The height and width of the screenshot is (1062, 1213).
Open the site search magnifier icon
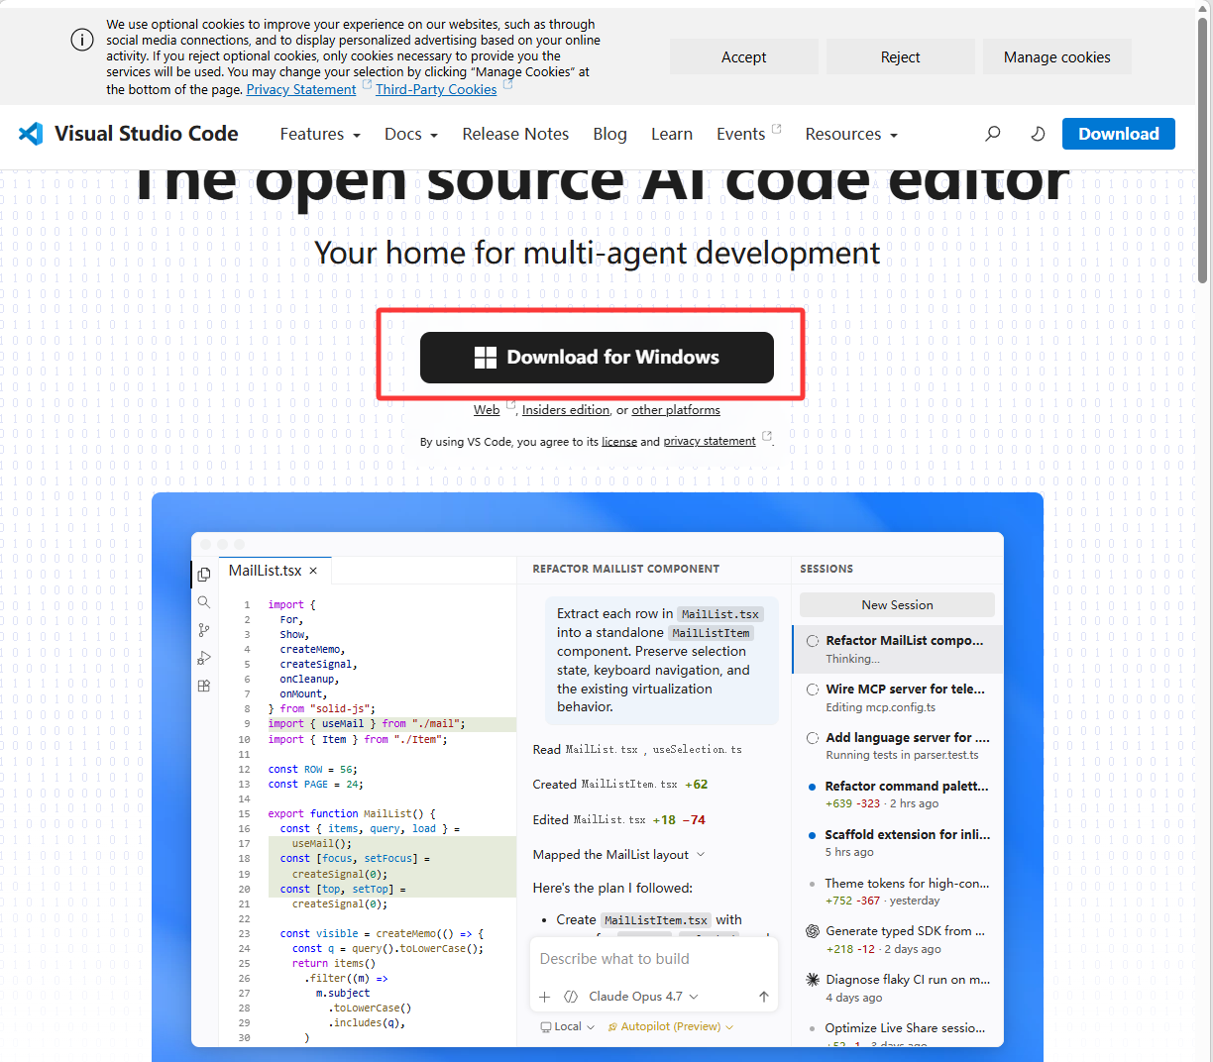point(992,134)
